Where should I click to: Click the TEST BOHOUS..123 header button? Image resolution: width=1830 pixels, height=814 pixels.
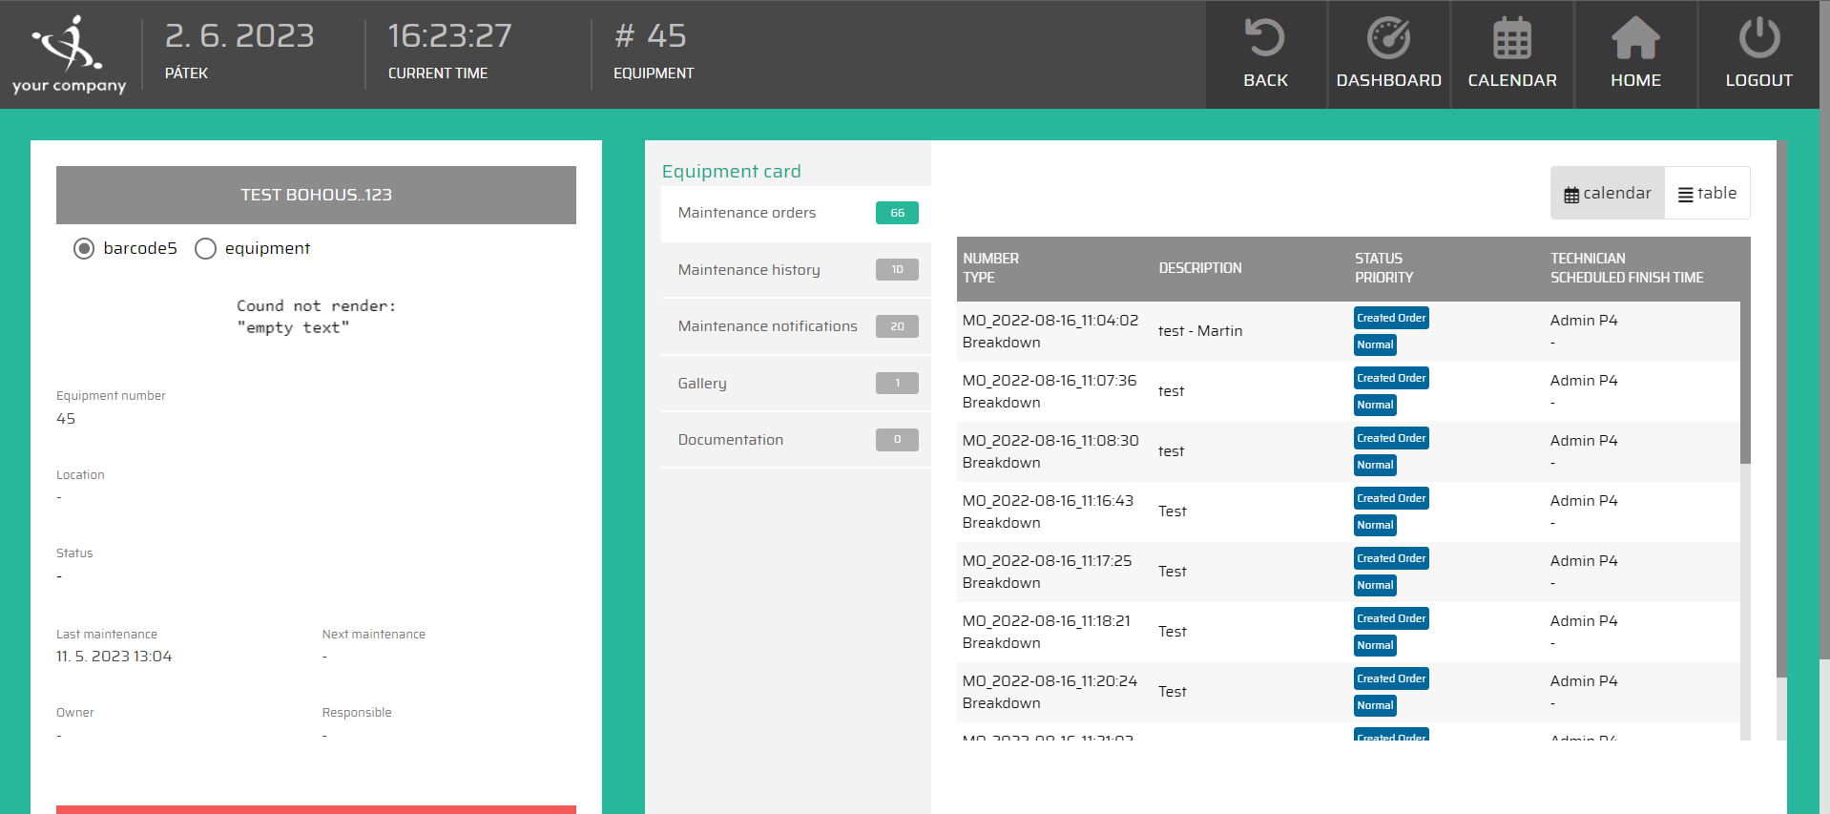click(316, 195)
